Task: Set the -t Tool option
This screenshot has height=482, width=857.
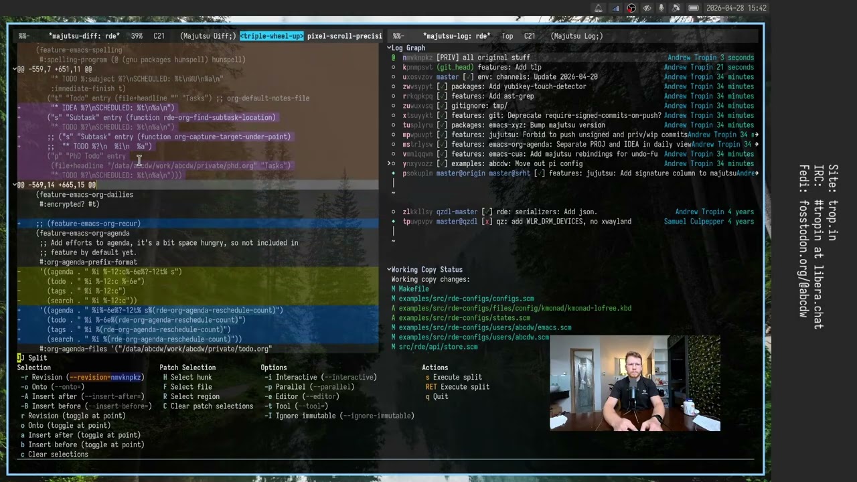Action: pos(297,406)
